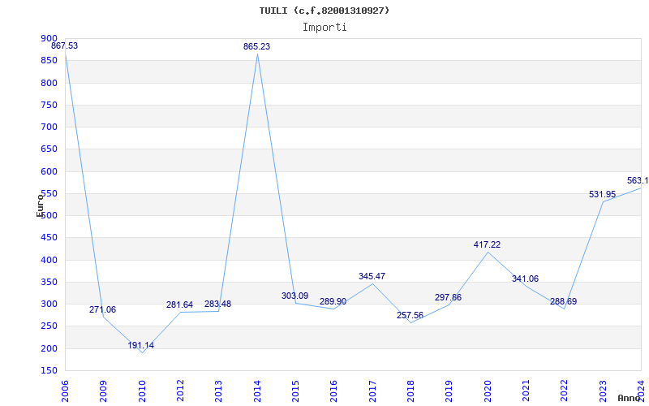The height and width of the screenshot is (406, 649).
Task: Click the 300 y-axis tick value
Action: pyautogui.click(x=49, y=304)
